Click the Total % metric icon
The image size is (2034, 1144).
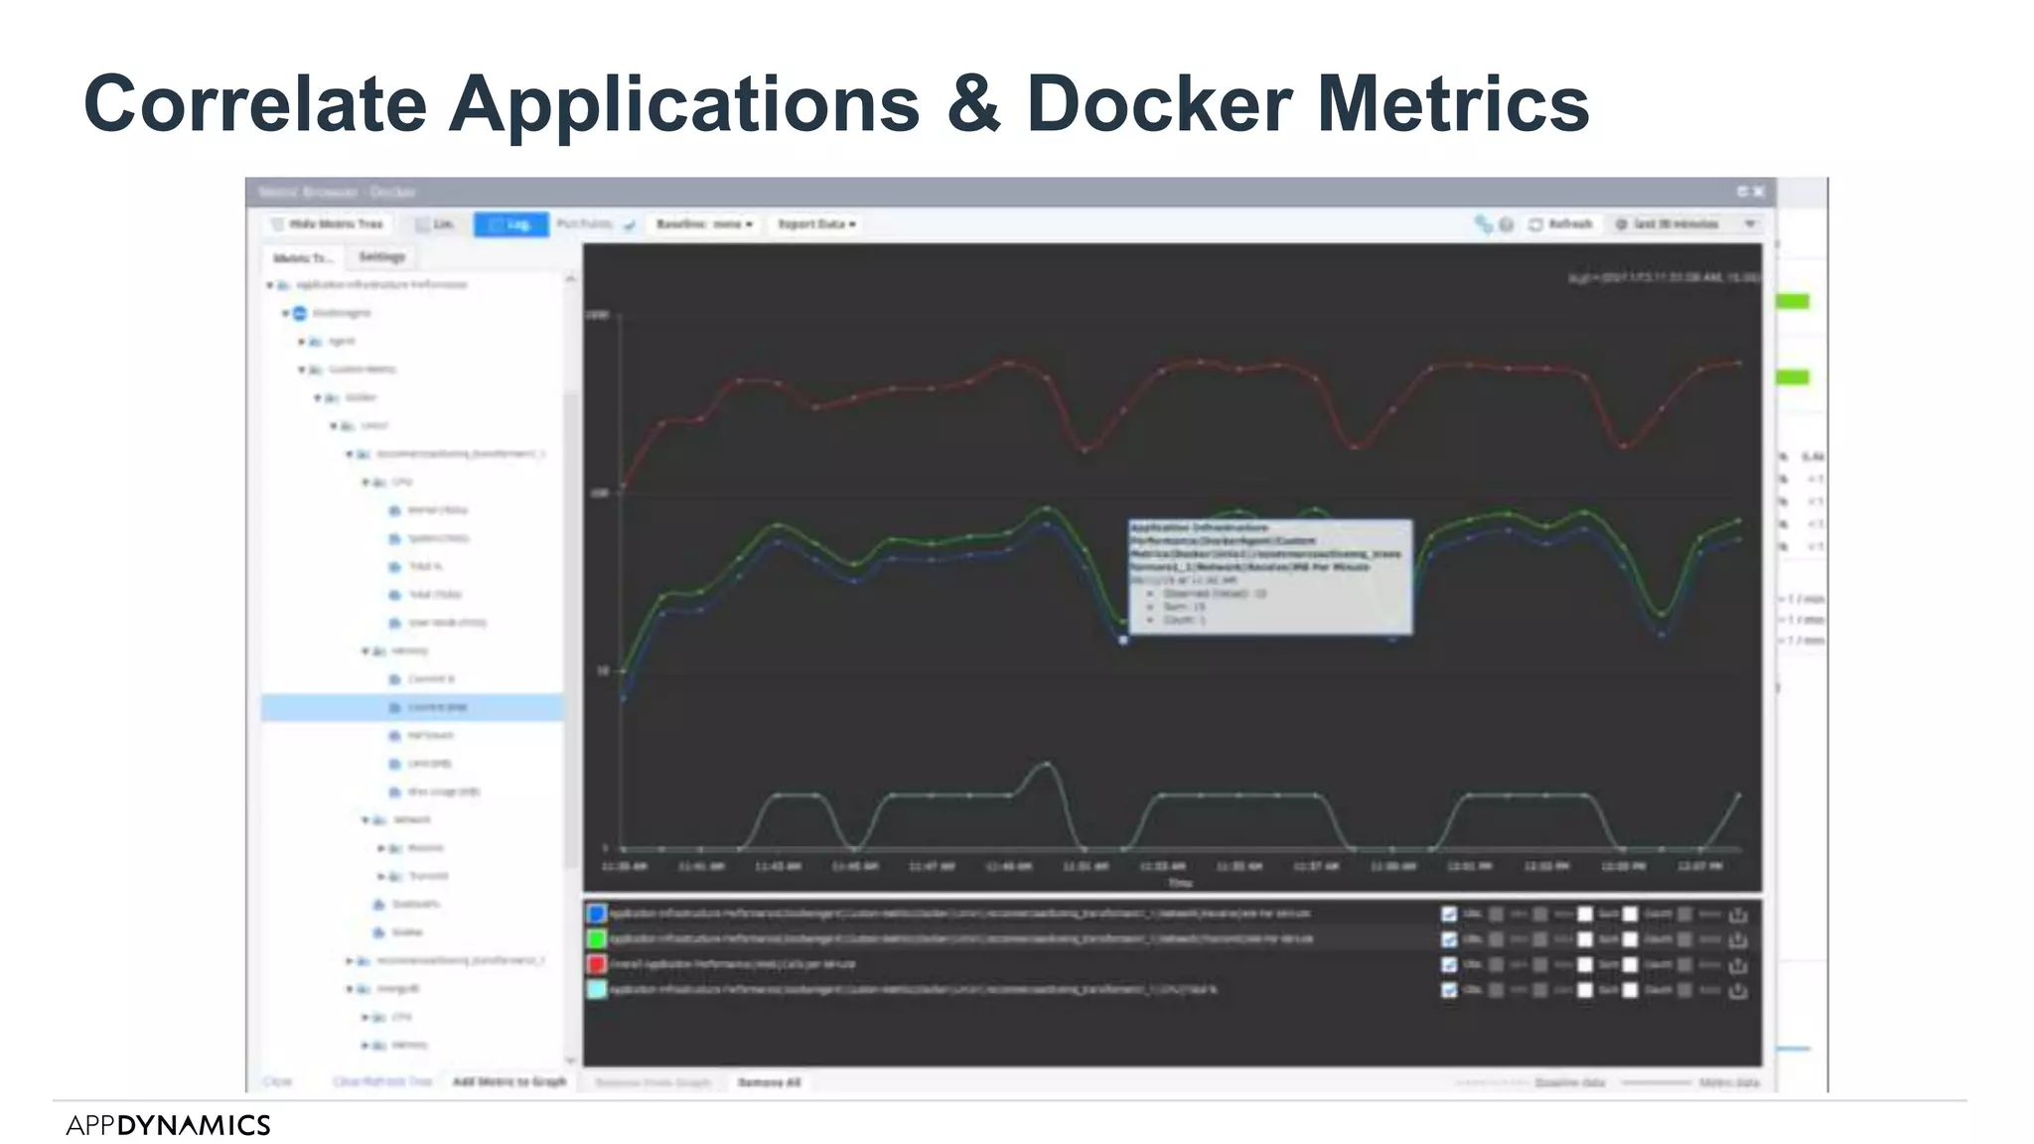point(394,566)
